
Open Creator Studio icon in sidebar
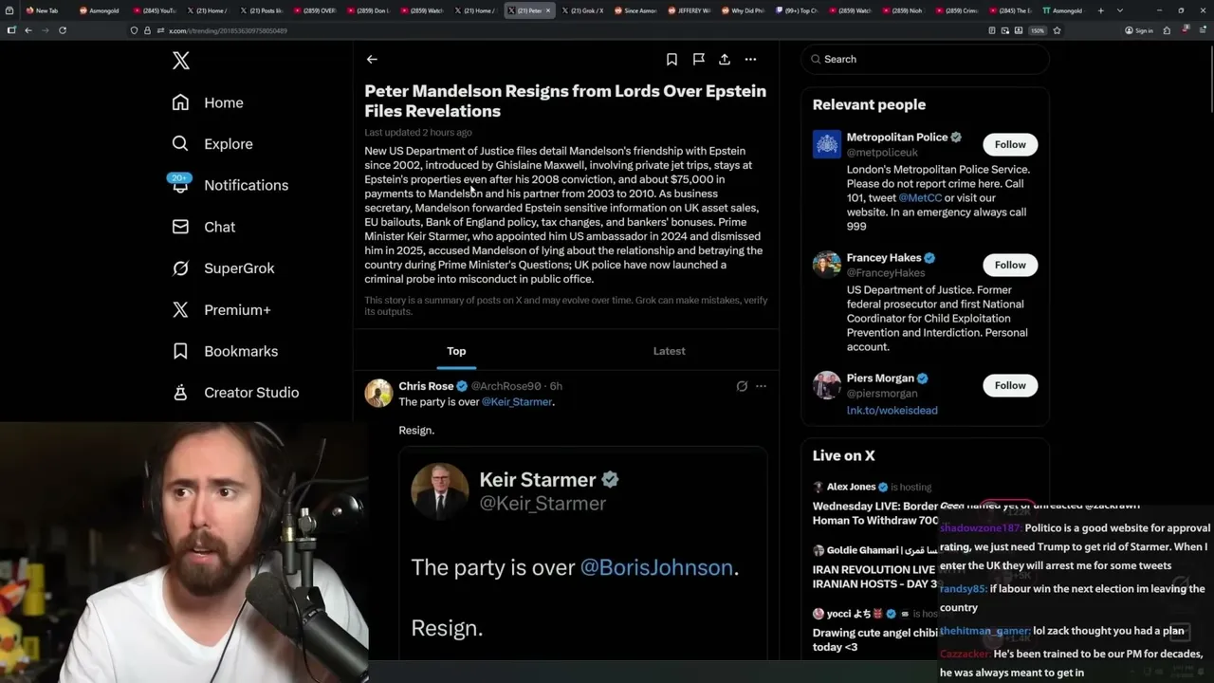(180, 393)
